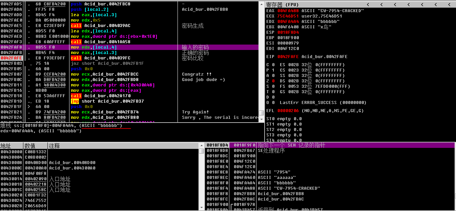The width and height of the screenshot is (456, 211).
Task: Toggle the D direction flag value
Action: (x=273, y=97)
